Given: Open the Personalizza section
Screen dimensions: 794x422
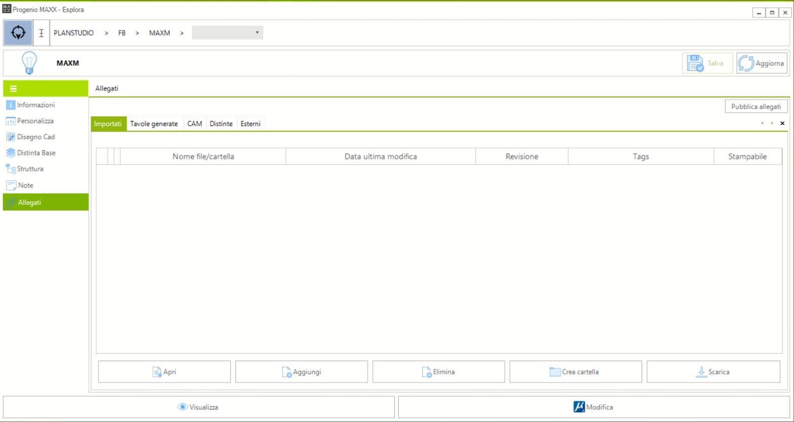Looking at the screenshot, I should pos(46,121).
